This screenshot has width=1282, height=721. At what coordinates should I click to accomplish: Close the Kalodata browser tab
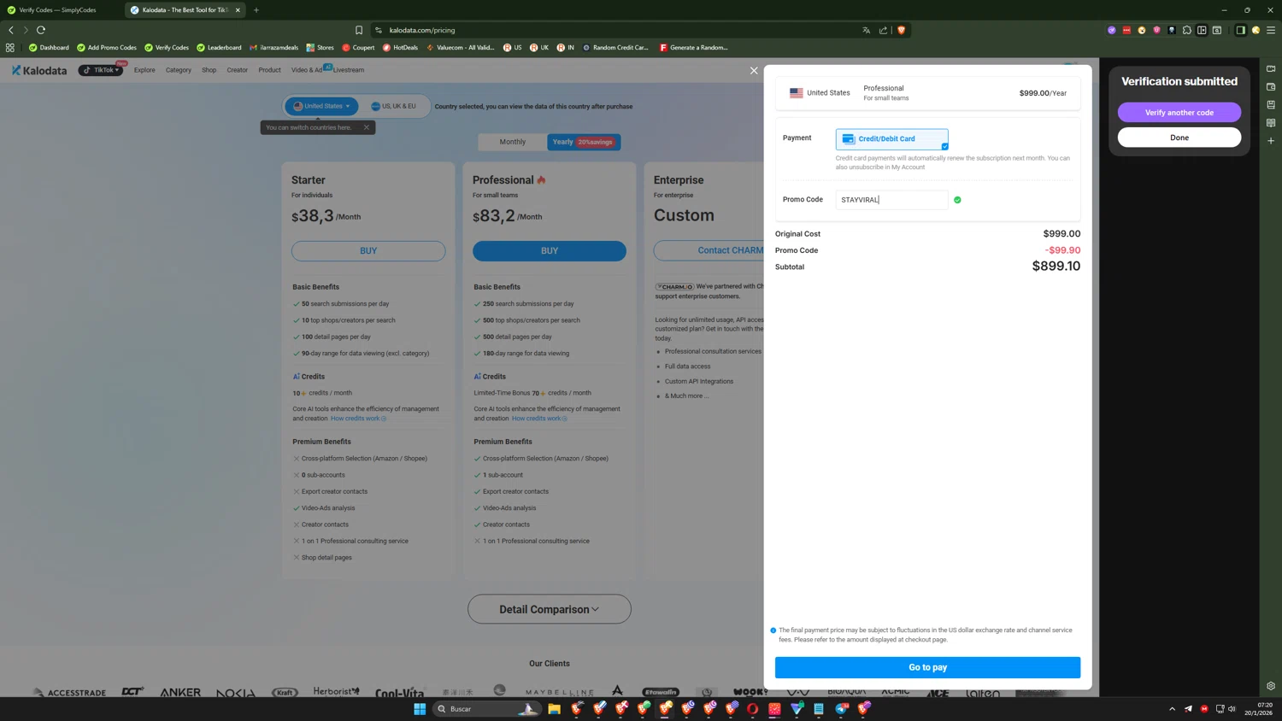238,10
